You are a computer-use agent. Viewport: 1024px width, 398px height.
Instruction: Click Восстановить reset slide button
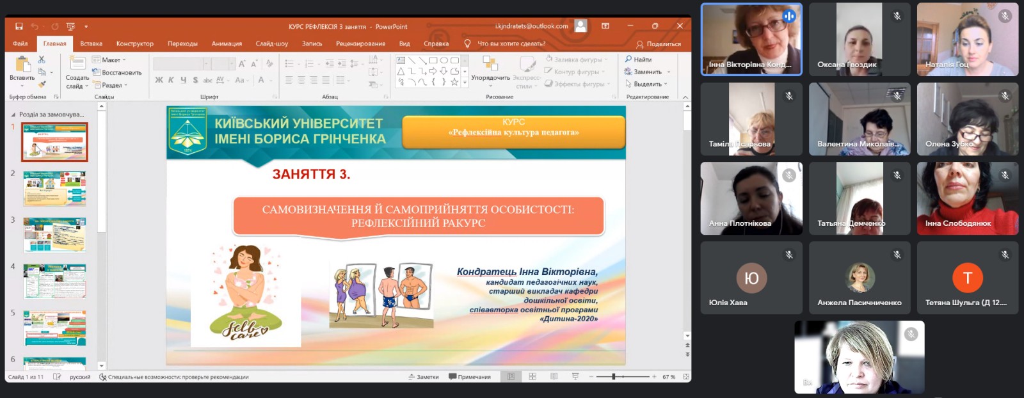[x=117, y=72]
